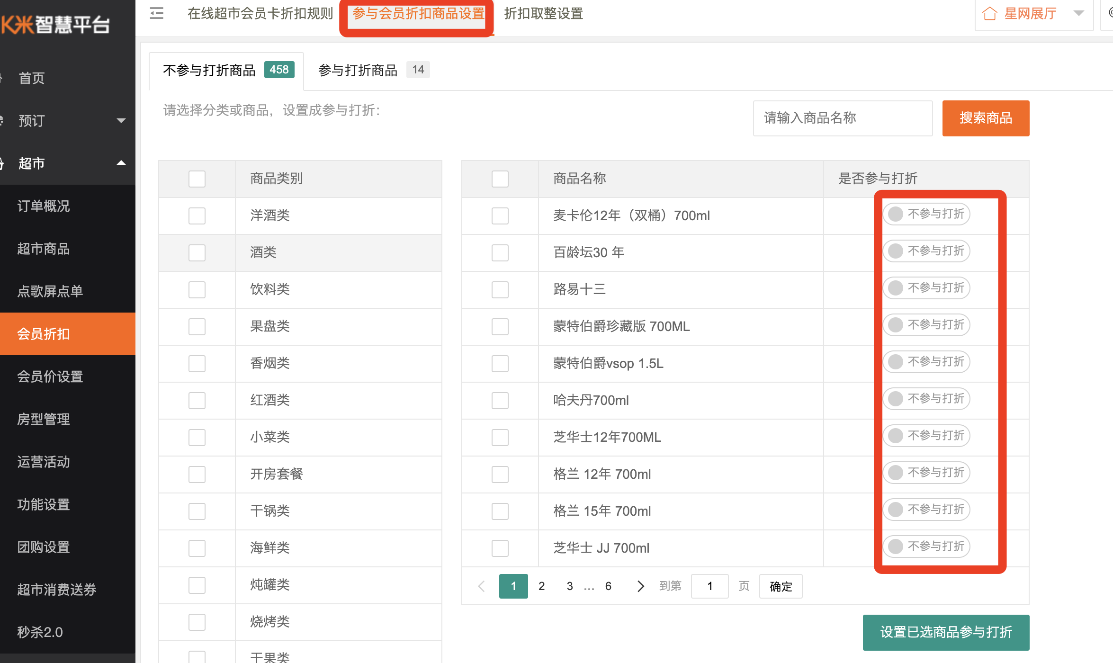Screen dimensions: 1113x663
Task: Check the 百龄坛30 年 product checkbox
Action: (500, 253)
